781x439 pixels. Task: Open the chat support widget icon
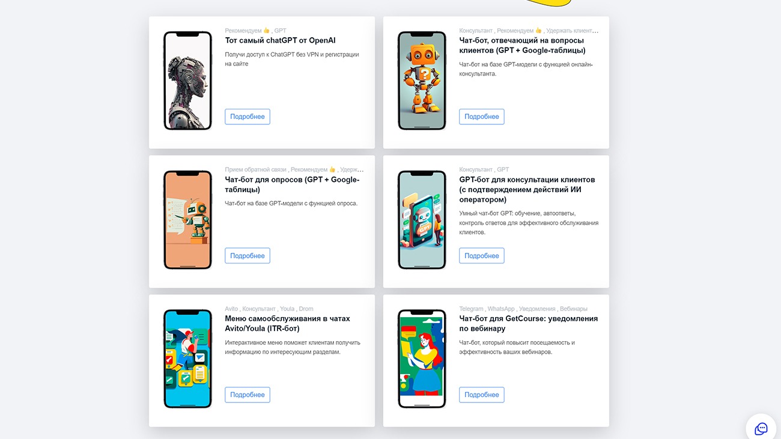pos(761,429)
